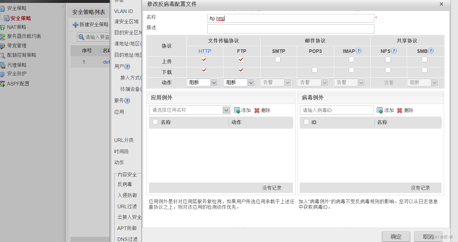This screenshot has height=242, width=458.
Task: Click the 添加 icon in 病毒例外
Action: 380,110
